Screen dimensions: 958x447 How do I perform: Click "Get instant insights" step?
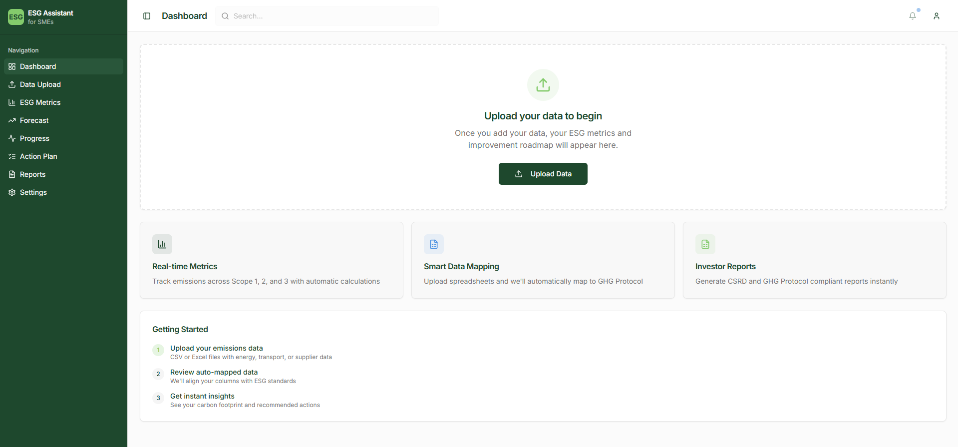click(x=202, y=396)
